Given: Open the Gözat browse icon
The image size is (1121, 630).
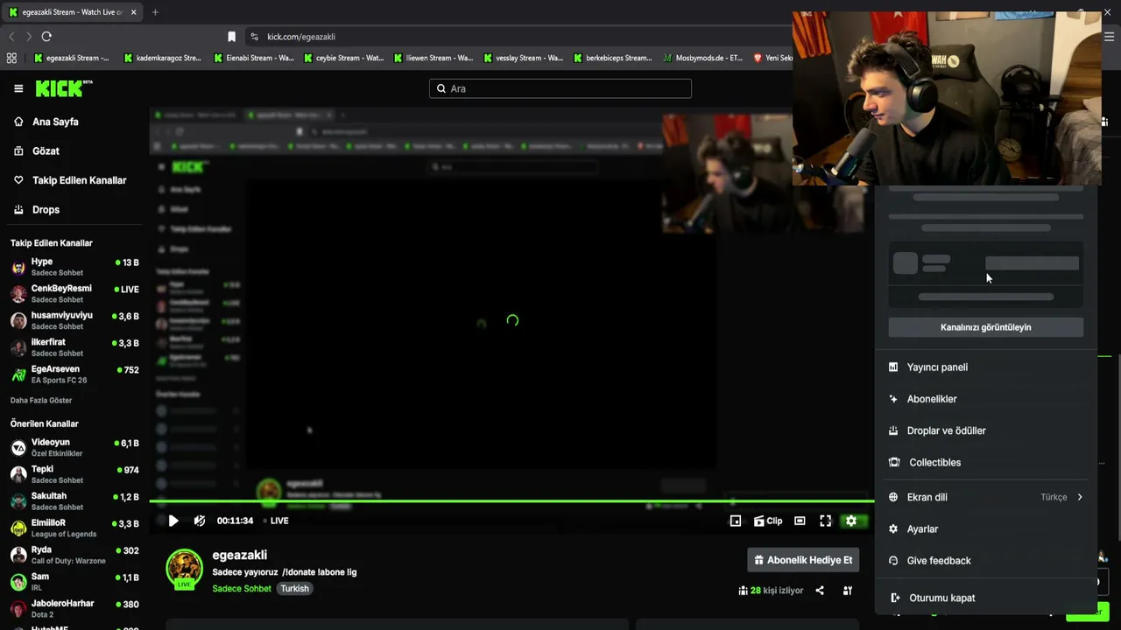Looking at the screenshot, I should pyautogui.click(x=18, y=151).
